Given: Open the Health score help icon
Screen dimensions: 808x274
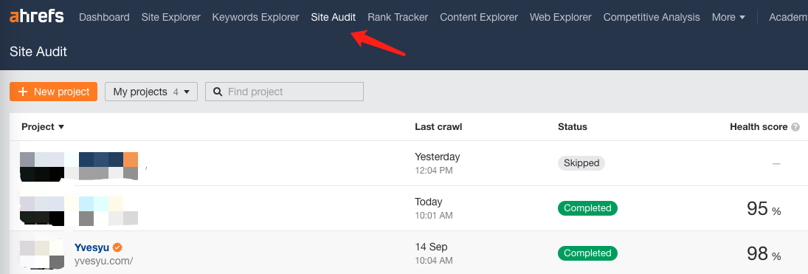Looking at the screenshot, I should (795, 127).
